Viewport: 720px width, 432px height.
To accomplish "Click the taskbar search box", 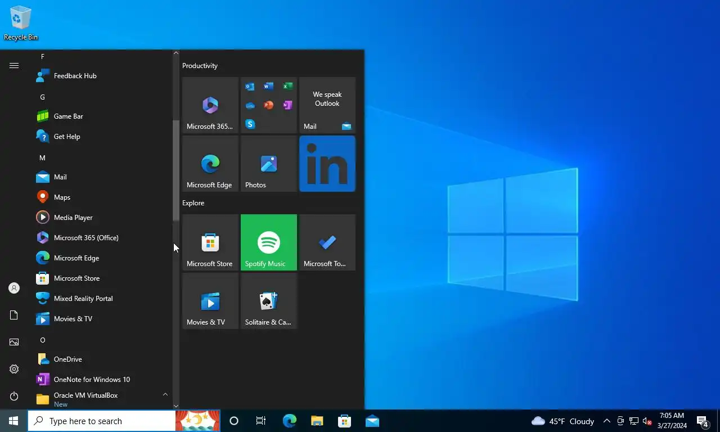I will click(x=102, y=421).
